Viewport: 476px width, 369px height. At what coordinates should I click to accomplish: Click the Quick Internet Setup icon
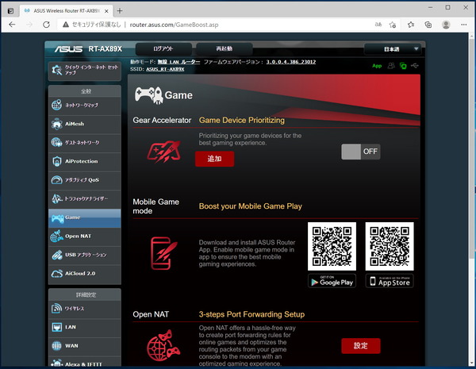click(57, 70)
